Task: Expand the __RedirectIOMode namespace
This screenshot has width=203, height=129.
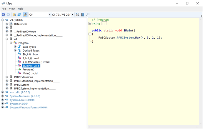Action: click(7, 32)
